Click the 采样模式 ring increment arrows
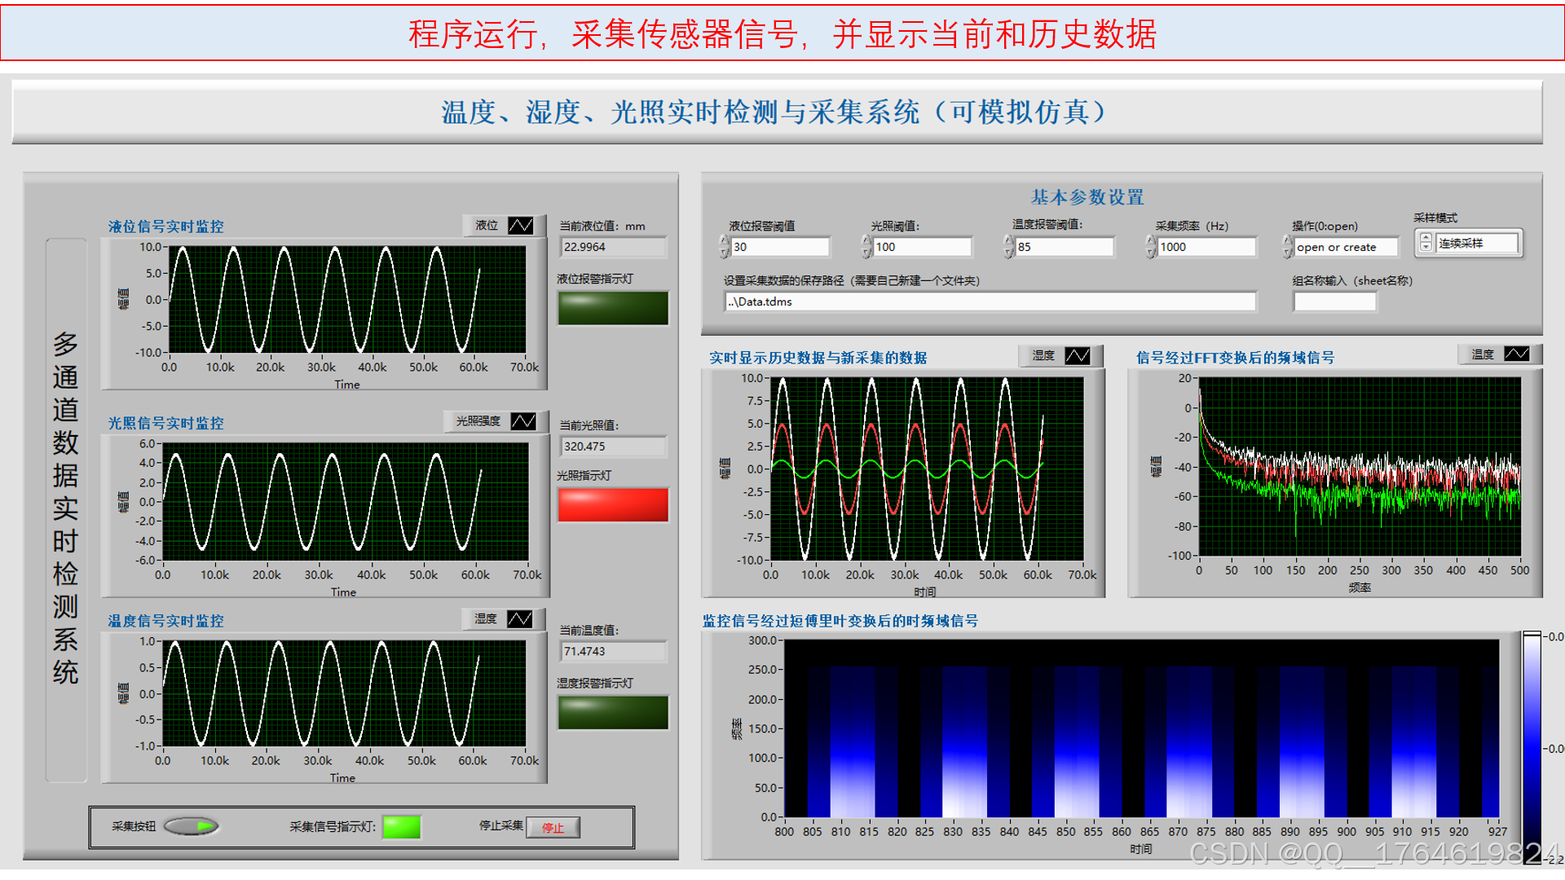Screen dimensions: 1565x880 (x=1426, y=243)
